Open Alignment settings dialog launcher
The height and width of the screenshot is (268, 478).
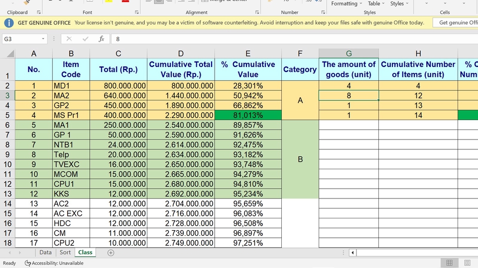coord(257,12)
